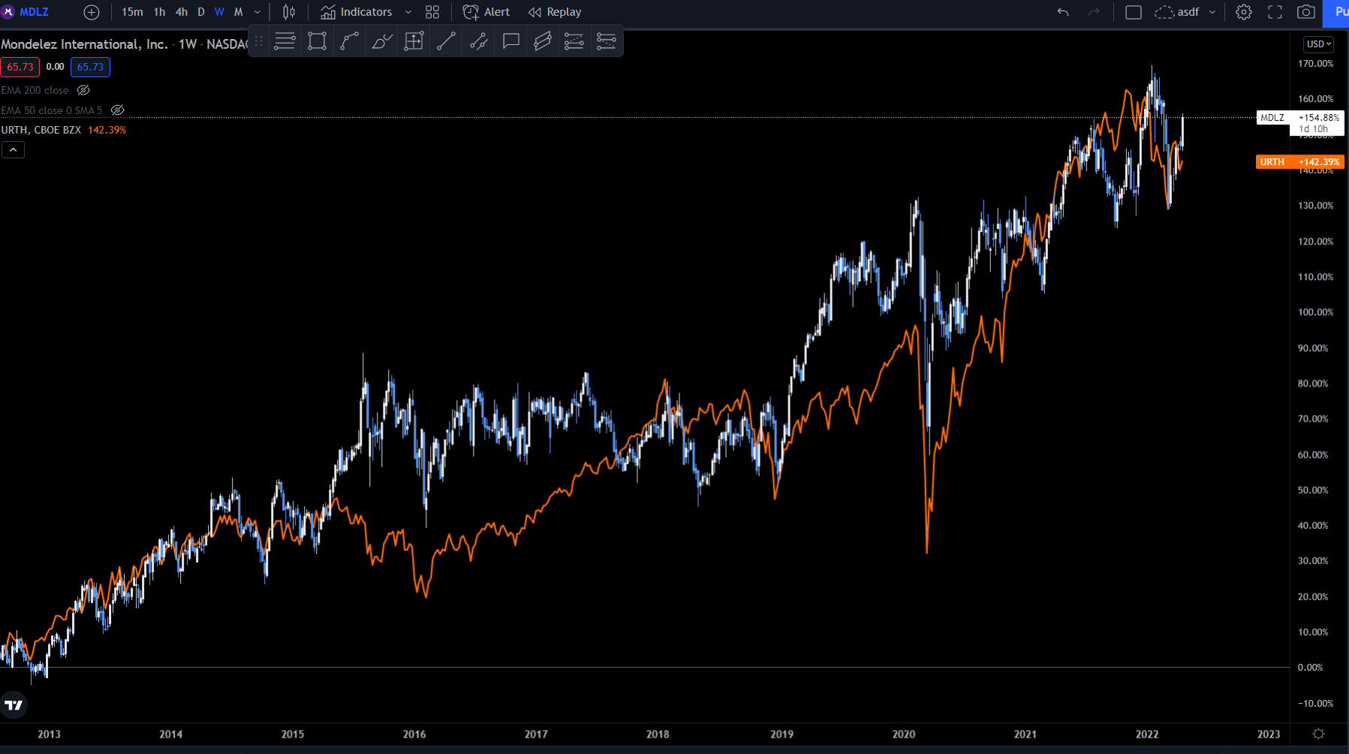Image resolution: width=1349 pixels, height=754 pixels.
Task: Select the monthly (M) timeframe
Action: coord(239,12)
